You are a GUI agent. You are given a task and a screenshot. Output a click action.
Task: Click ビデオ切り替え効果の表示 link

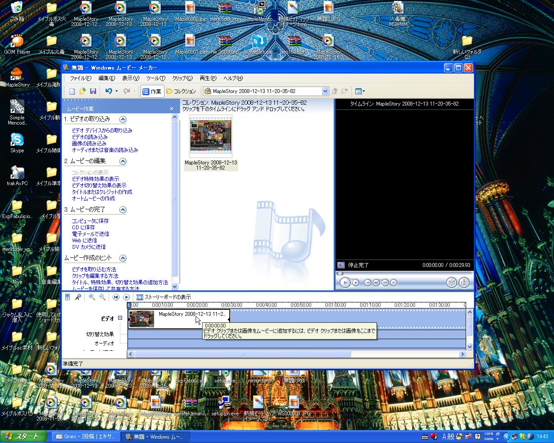tap(99, 186)
